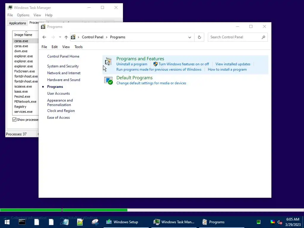Viewport: 304px width, 228px height.
Task: Open System and Security category
Action: point(63,66)
